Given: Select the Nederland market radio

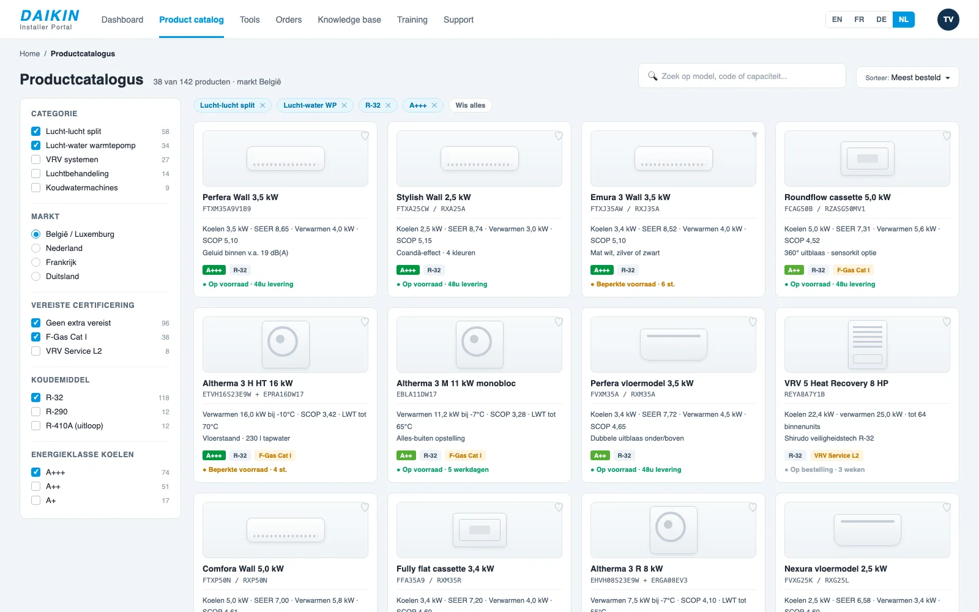Looking at the screenshot, I should pos(35,248).
